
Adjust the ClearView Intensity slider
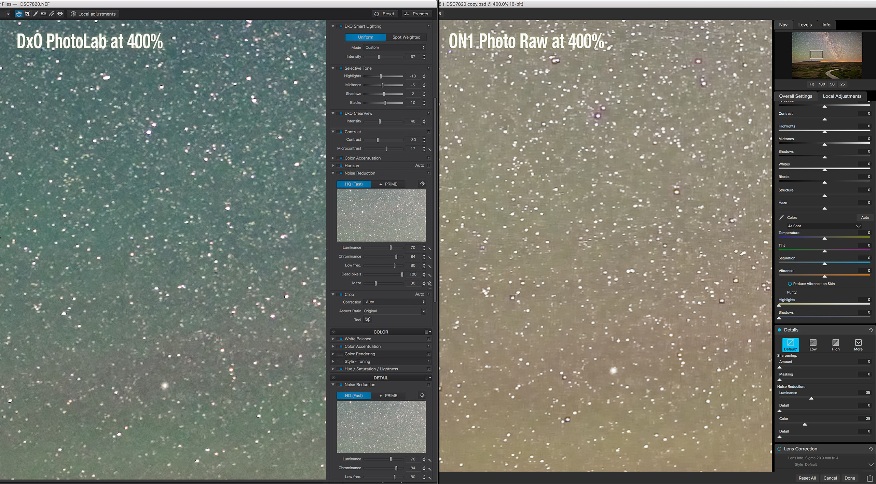point(380,122)
